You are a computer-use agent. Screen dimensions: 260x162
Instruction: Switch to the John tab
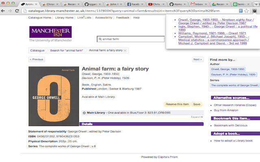tap(114, 4)
